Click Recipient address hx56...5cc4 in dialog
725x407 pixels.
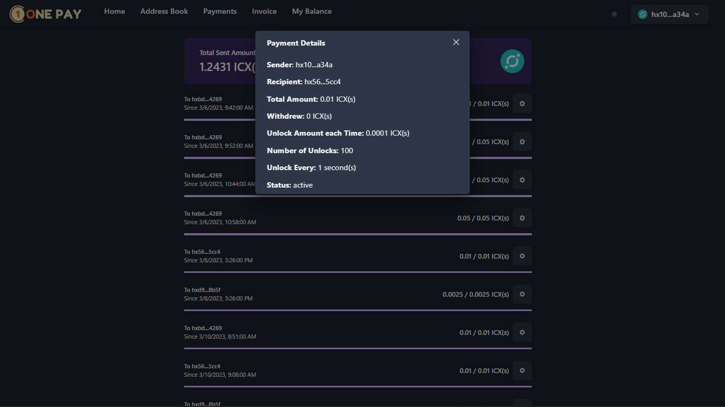[x=323, y=82]
